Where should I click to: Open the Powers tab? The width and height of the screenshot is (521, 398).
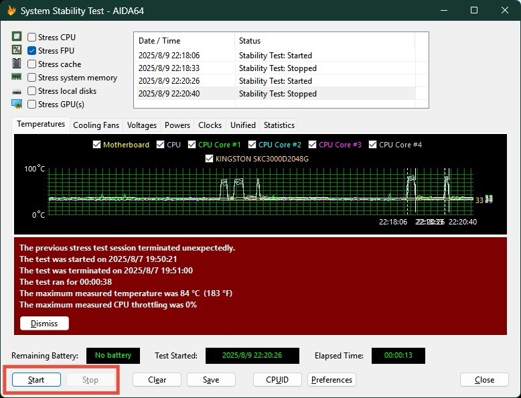click(x=177, y=125)
